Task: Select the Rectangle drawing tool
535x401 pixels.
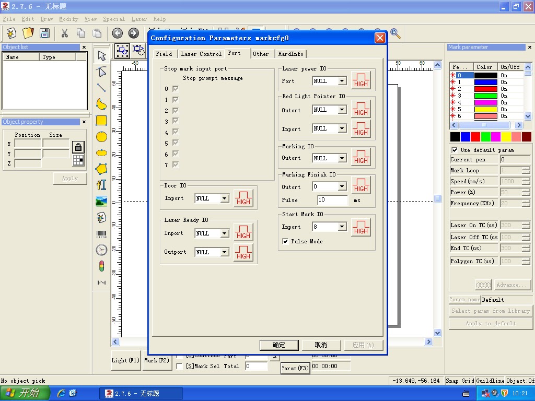Action: coord(101,120)
